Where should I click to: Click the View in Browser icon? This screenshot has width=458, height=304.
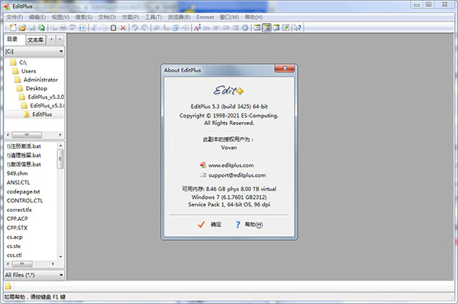(82, 27)
